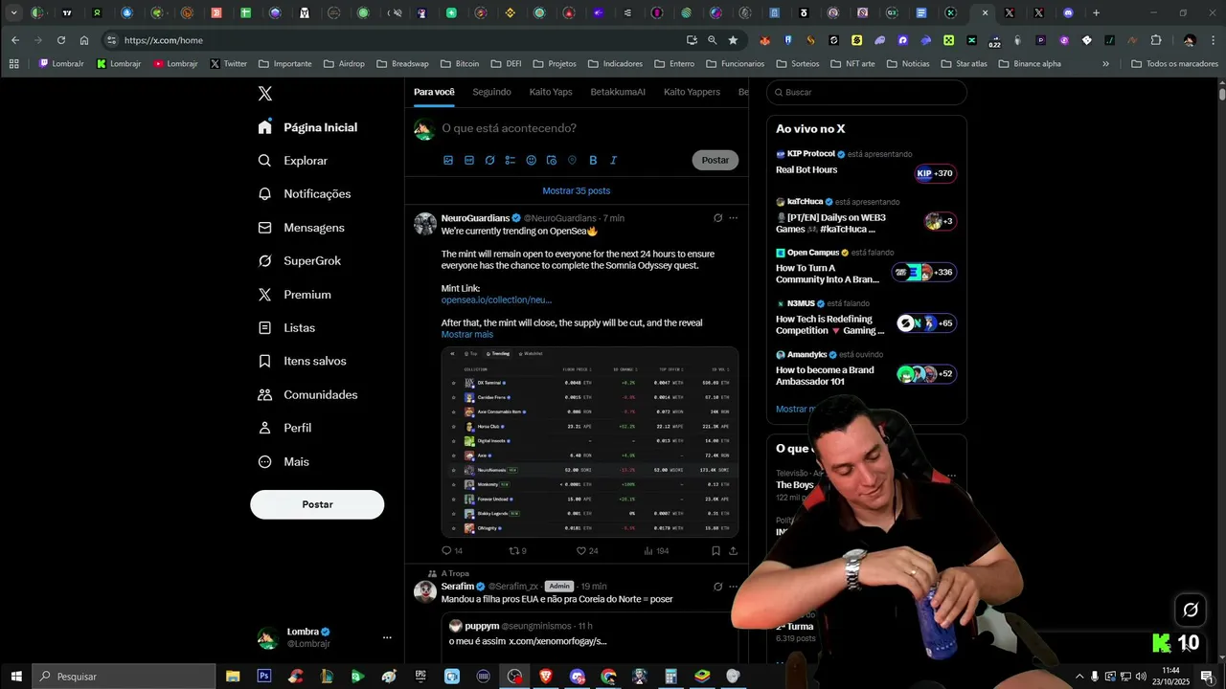Open Photoshop from the taskbar
Viewport: 1226px width, 689px height.
(264, 677)
